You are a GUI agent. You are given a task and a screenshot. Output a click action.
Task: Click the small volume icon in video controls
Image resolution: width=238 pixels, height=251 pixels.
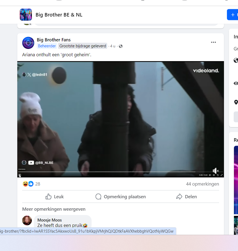[210, 175]
